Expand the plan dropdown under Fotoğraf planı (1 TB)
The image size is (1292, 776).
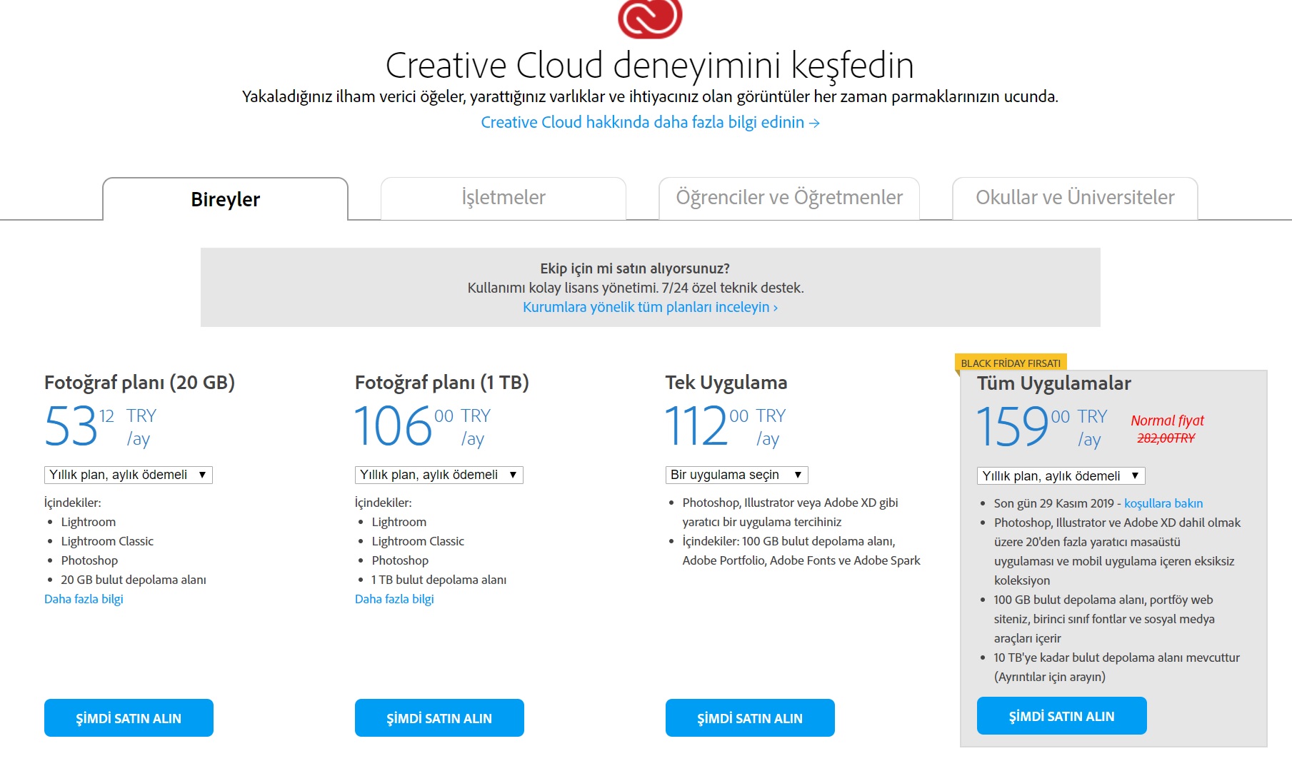point(439,475)
